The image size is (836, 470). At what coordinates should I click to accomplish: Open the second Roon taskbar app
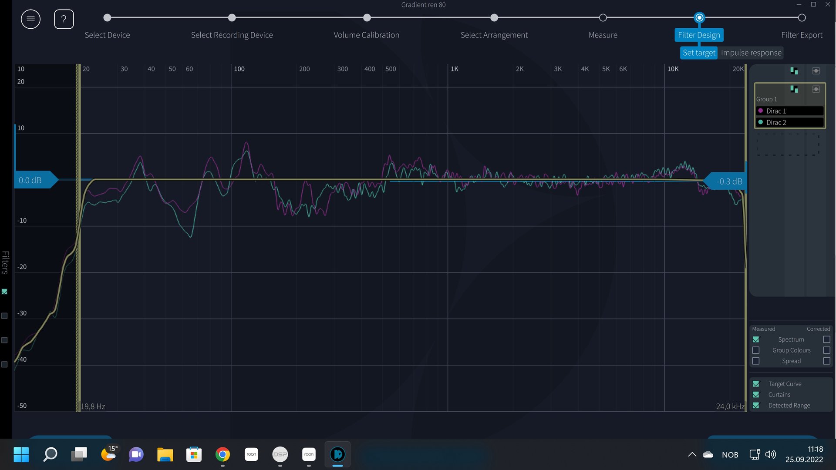click(309, 454)
